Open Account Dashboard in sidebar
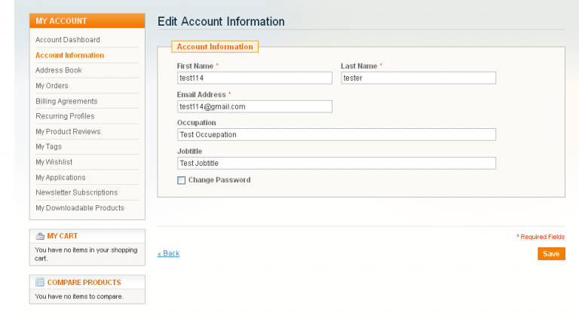 pyautogui.click(x=68, y=40)
